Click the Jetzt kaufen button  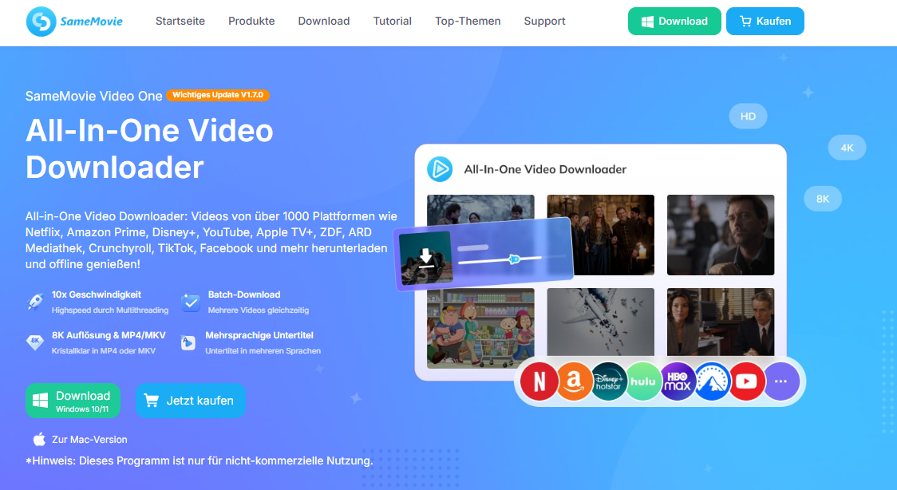[x=191, y=401]
